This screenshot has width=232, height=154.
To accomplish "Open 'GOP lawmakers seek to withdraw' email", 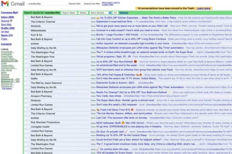I will point(134,70).
